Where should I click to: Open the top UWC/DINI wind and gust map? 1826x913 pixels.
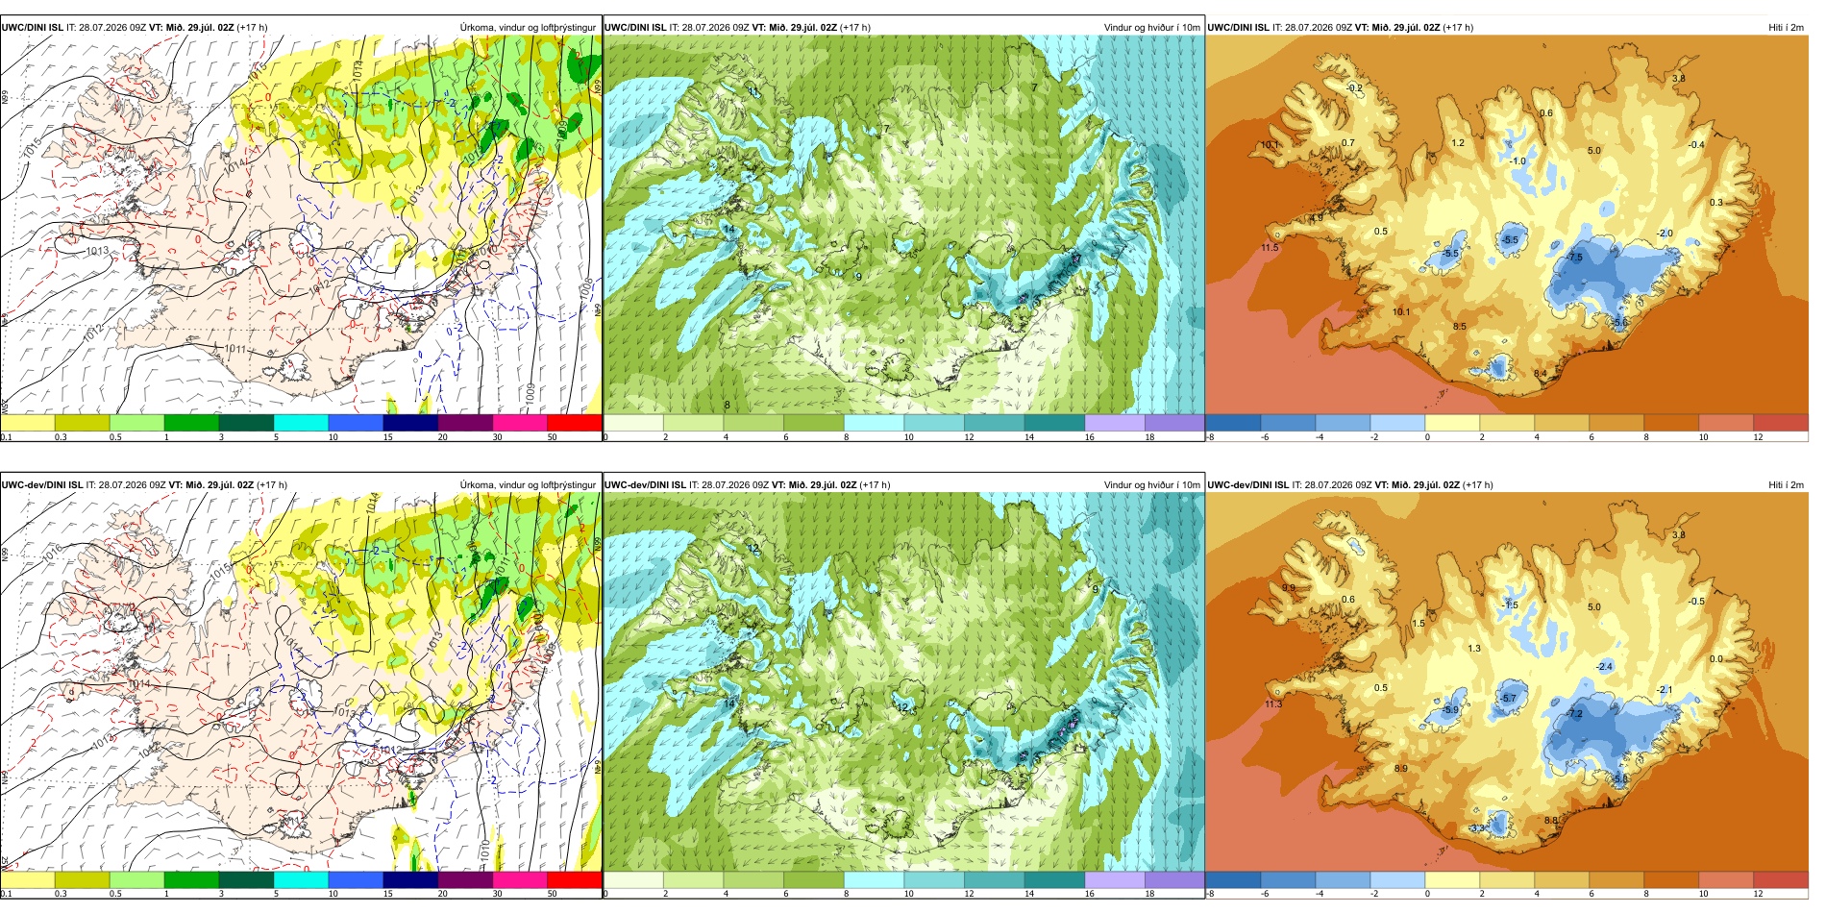click(903, 225)
